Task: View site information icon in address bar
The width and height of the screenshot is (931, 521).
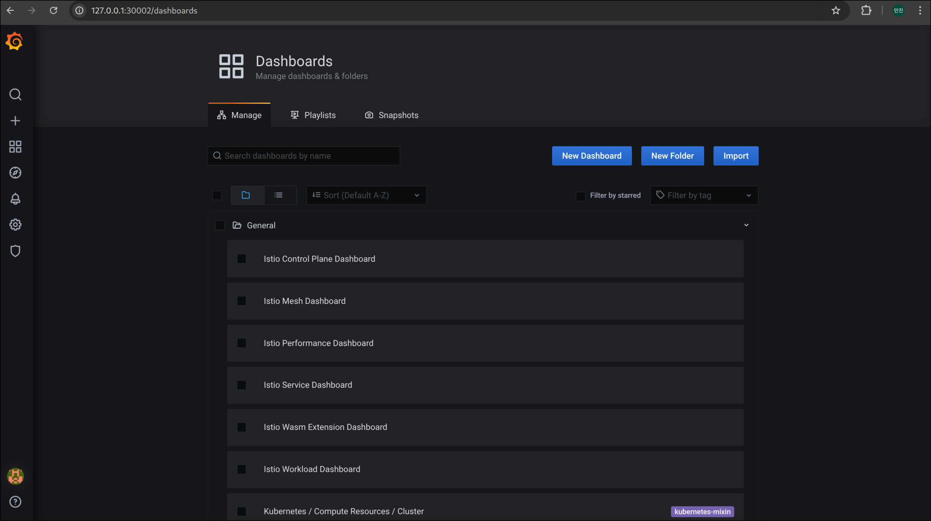Action: 79,11
